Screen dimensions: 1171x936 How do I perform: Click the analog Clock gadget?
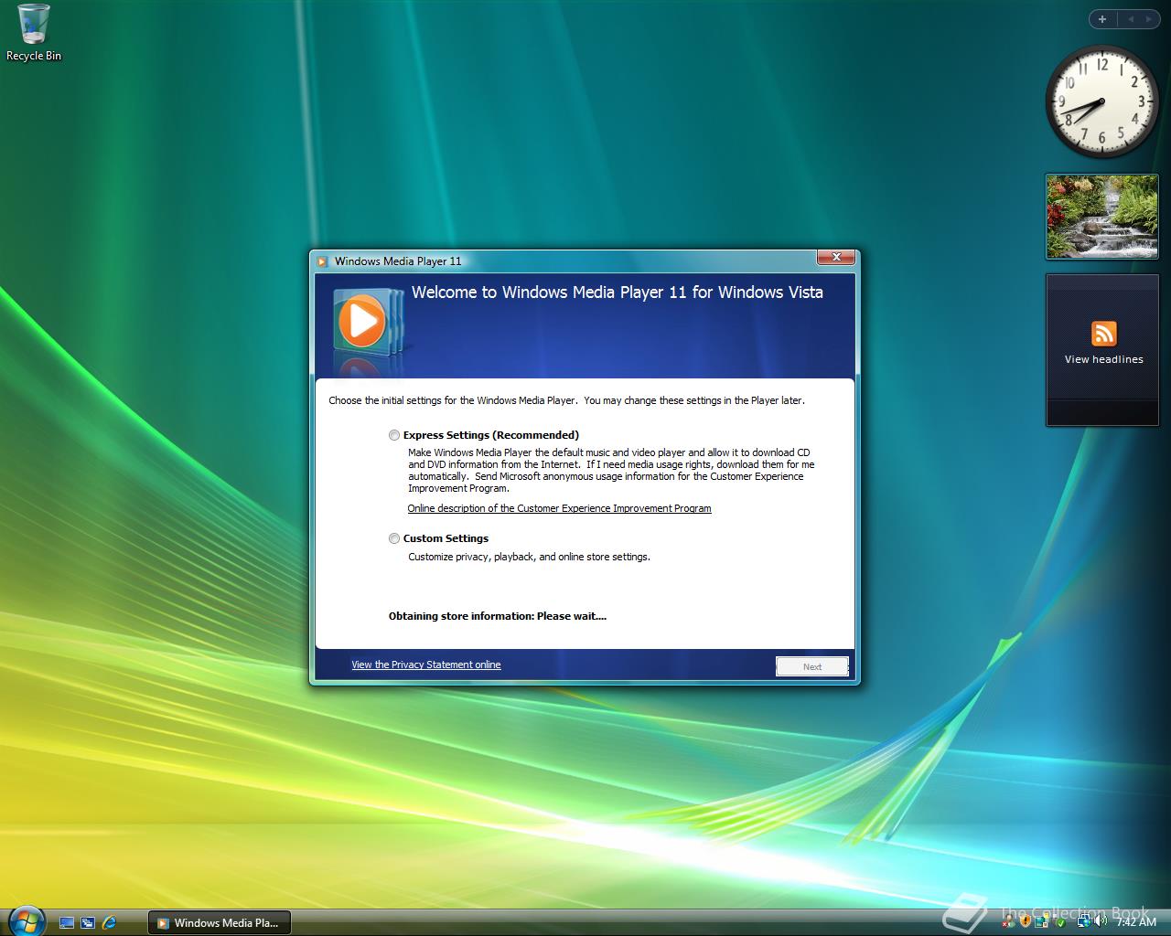point(1101,102)
